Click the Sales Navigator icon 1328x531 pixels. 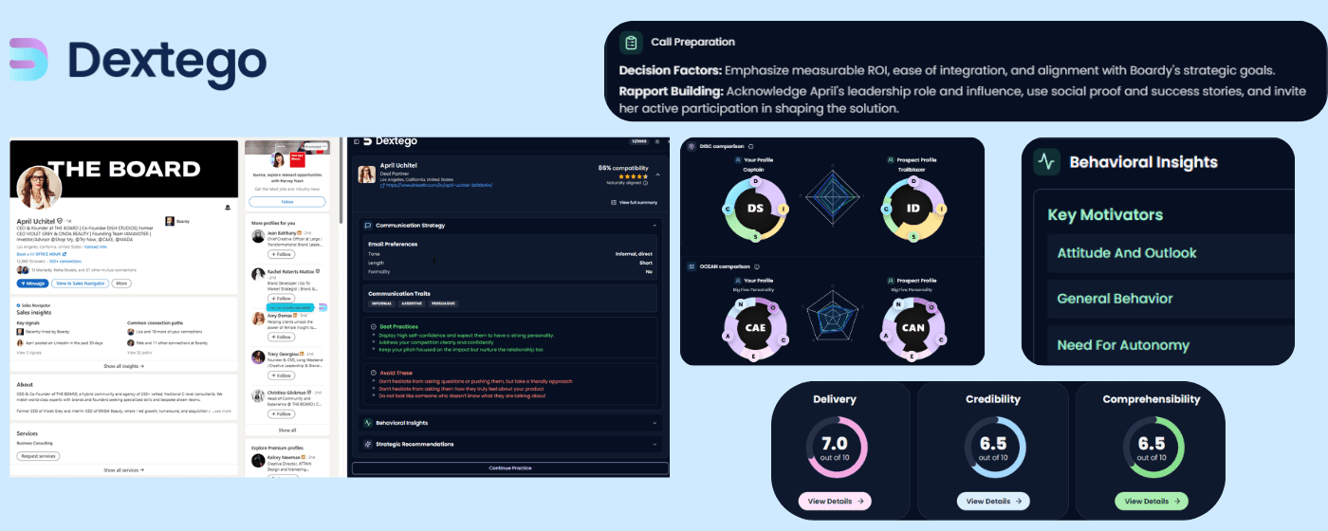pos(18,304)
